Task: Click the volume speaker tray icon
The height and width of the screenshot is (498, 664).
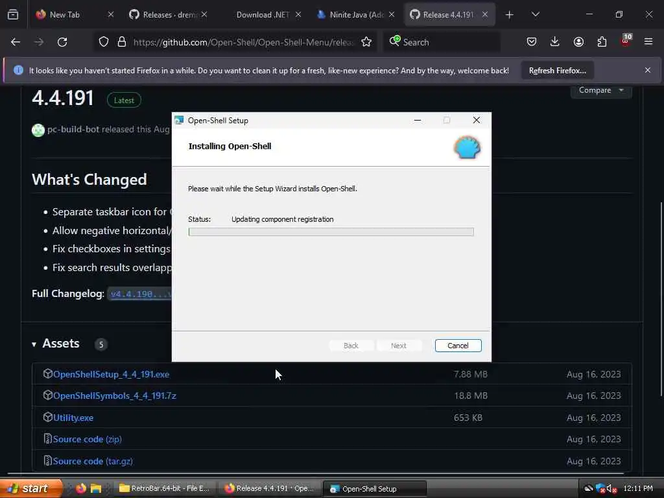Action: tap(611, 488)
